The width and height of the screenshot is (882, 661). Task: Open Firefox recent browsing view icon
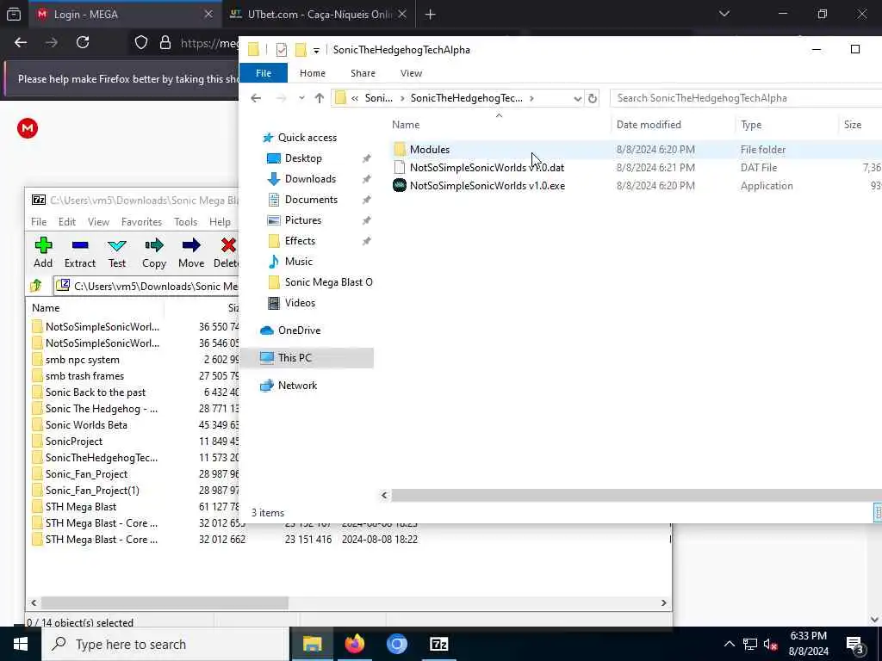[14, 15]
